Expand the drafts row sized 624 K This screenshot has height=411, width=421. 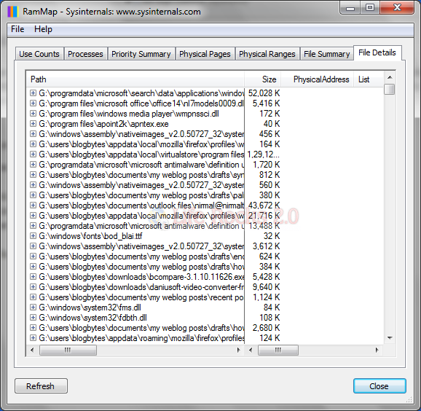pyautogui.click(x=33, y=257)
